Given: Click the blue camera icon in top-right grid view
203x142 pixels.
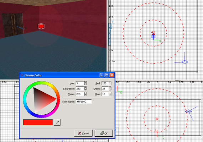Looking at the screenshot, I should coord(184,62).
